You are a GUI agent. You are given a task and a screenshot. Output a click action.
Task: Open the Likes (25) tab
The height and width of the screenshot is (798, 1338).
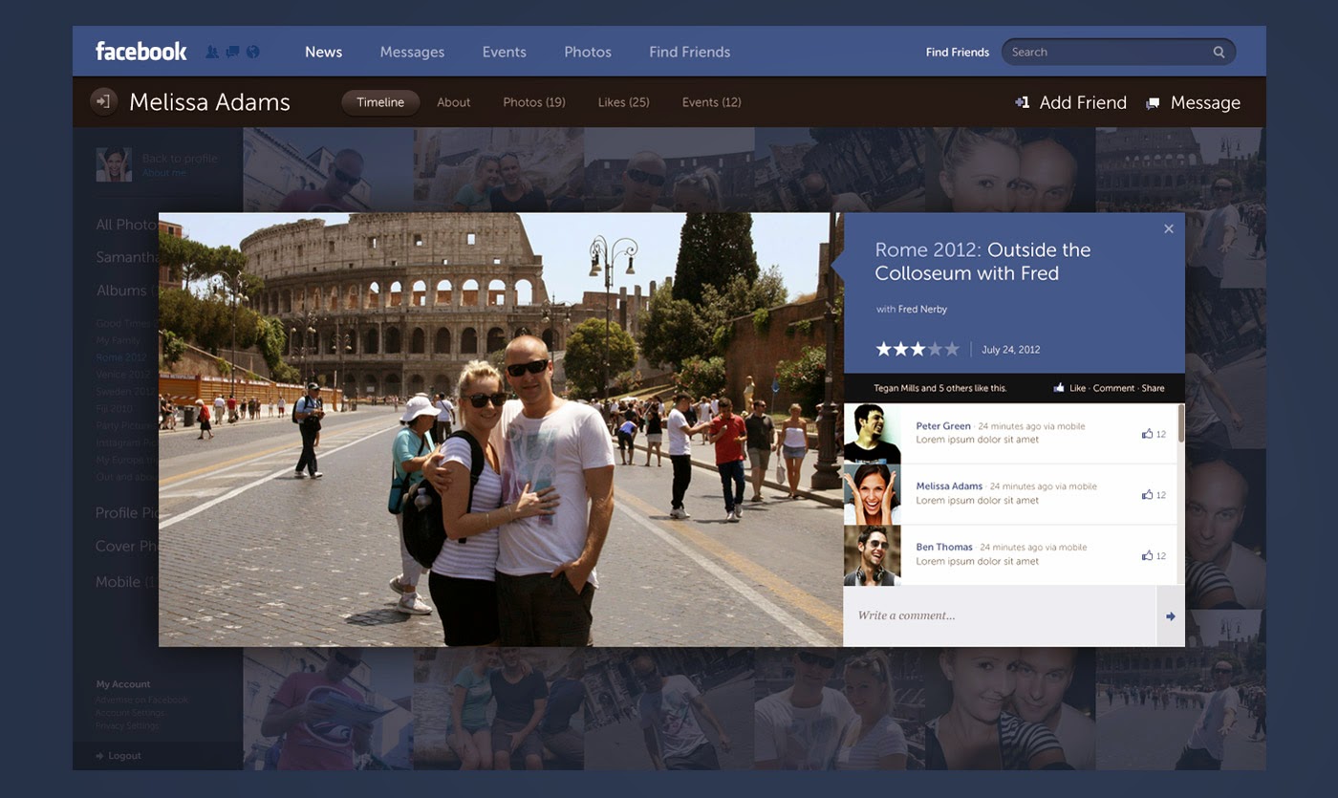pyautogui.click(x=624, y=102)
